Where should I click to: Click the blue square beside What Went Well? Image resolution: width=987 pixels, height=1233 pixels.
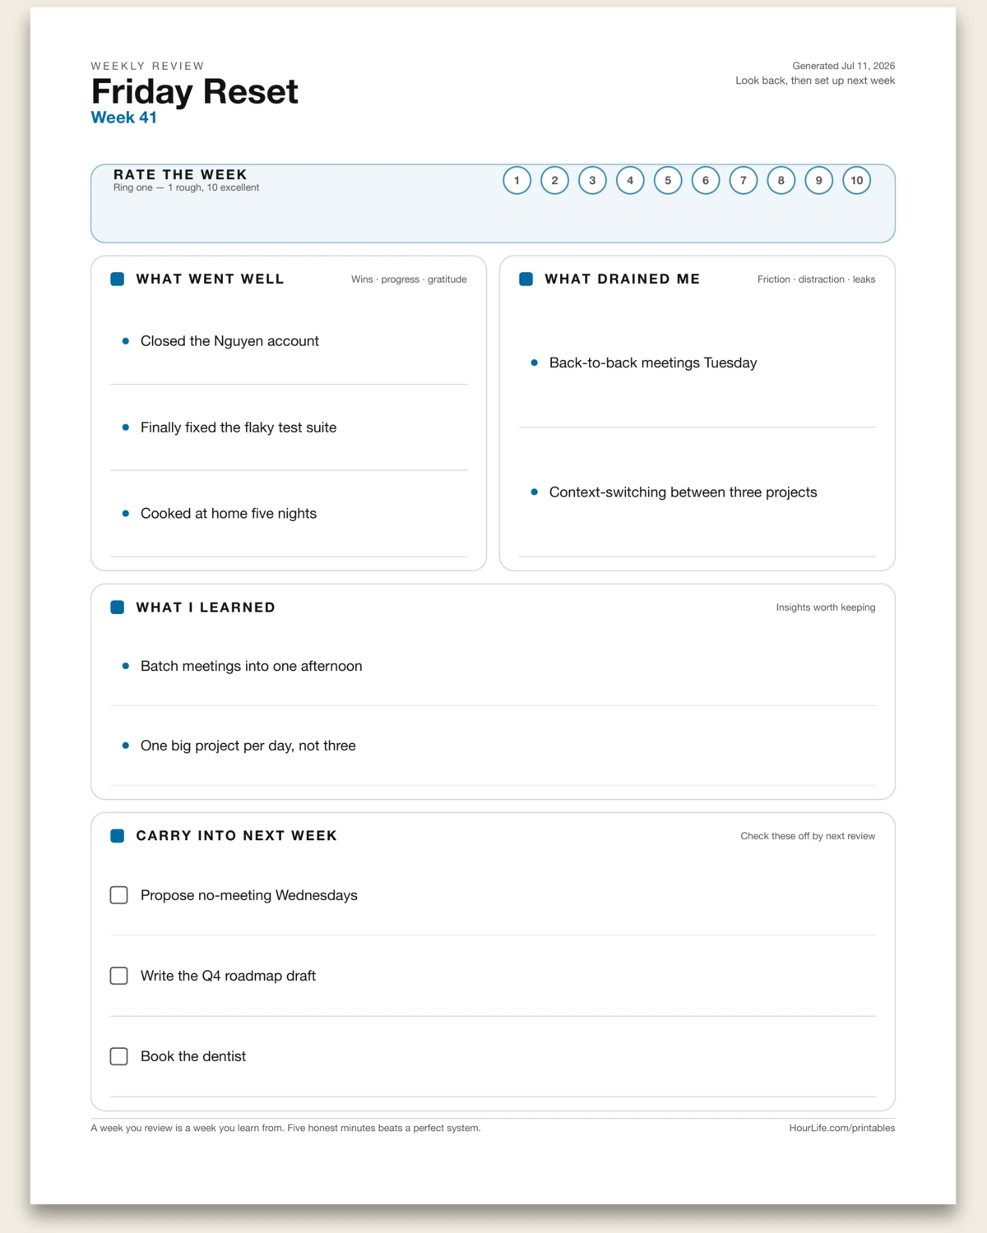tap(118, 279)
